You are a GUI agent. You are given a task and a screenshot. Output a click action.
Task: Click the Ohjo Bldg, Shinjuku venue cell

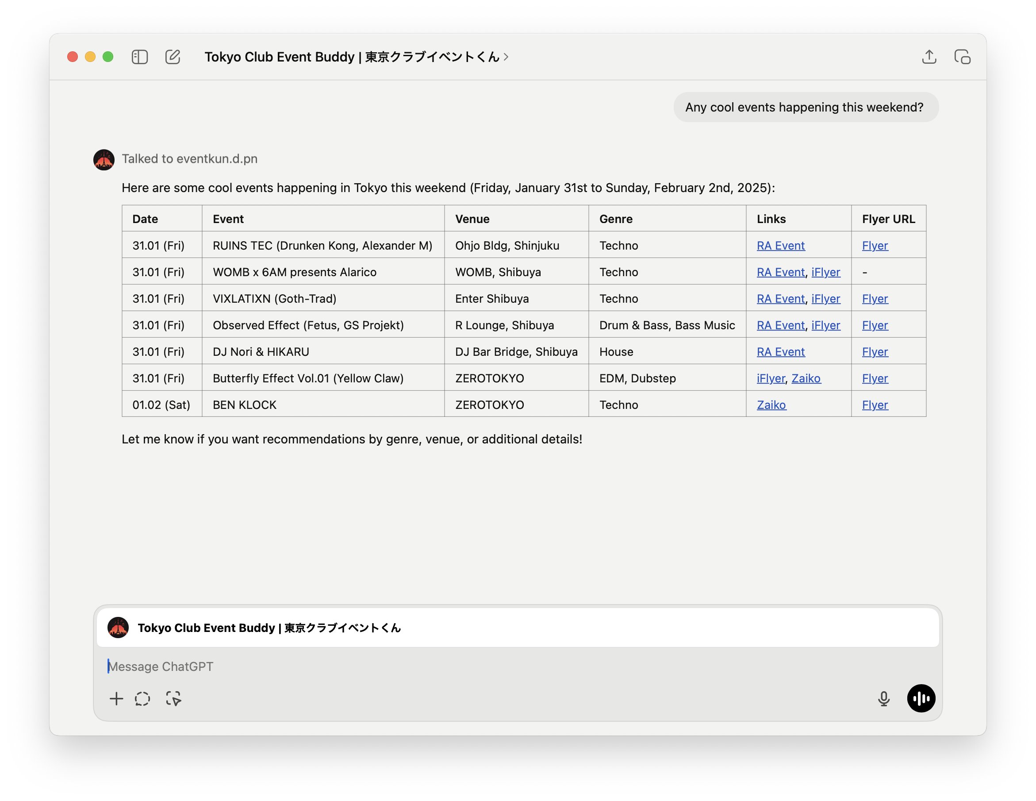tap(517, 245)
